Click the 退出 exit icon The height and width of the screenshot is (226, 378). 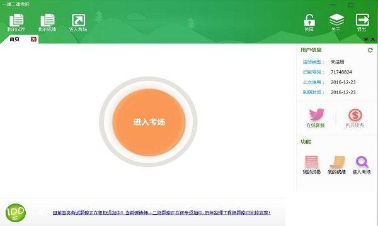tap(362, 23)
